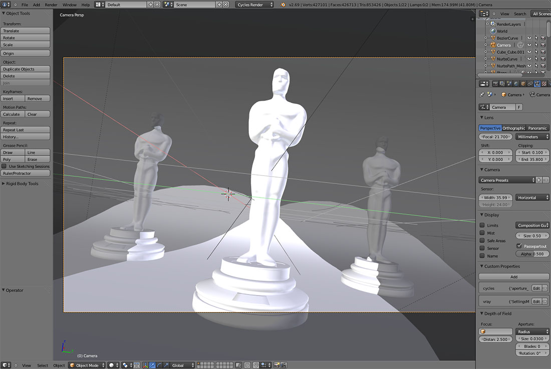Image resolution: width=551 pixels, height=369 pixels.
Task: Select the scale manipulator icon
Action: 166,365
